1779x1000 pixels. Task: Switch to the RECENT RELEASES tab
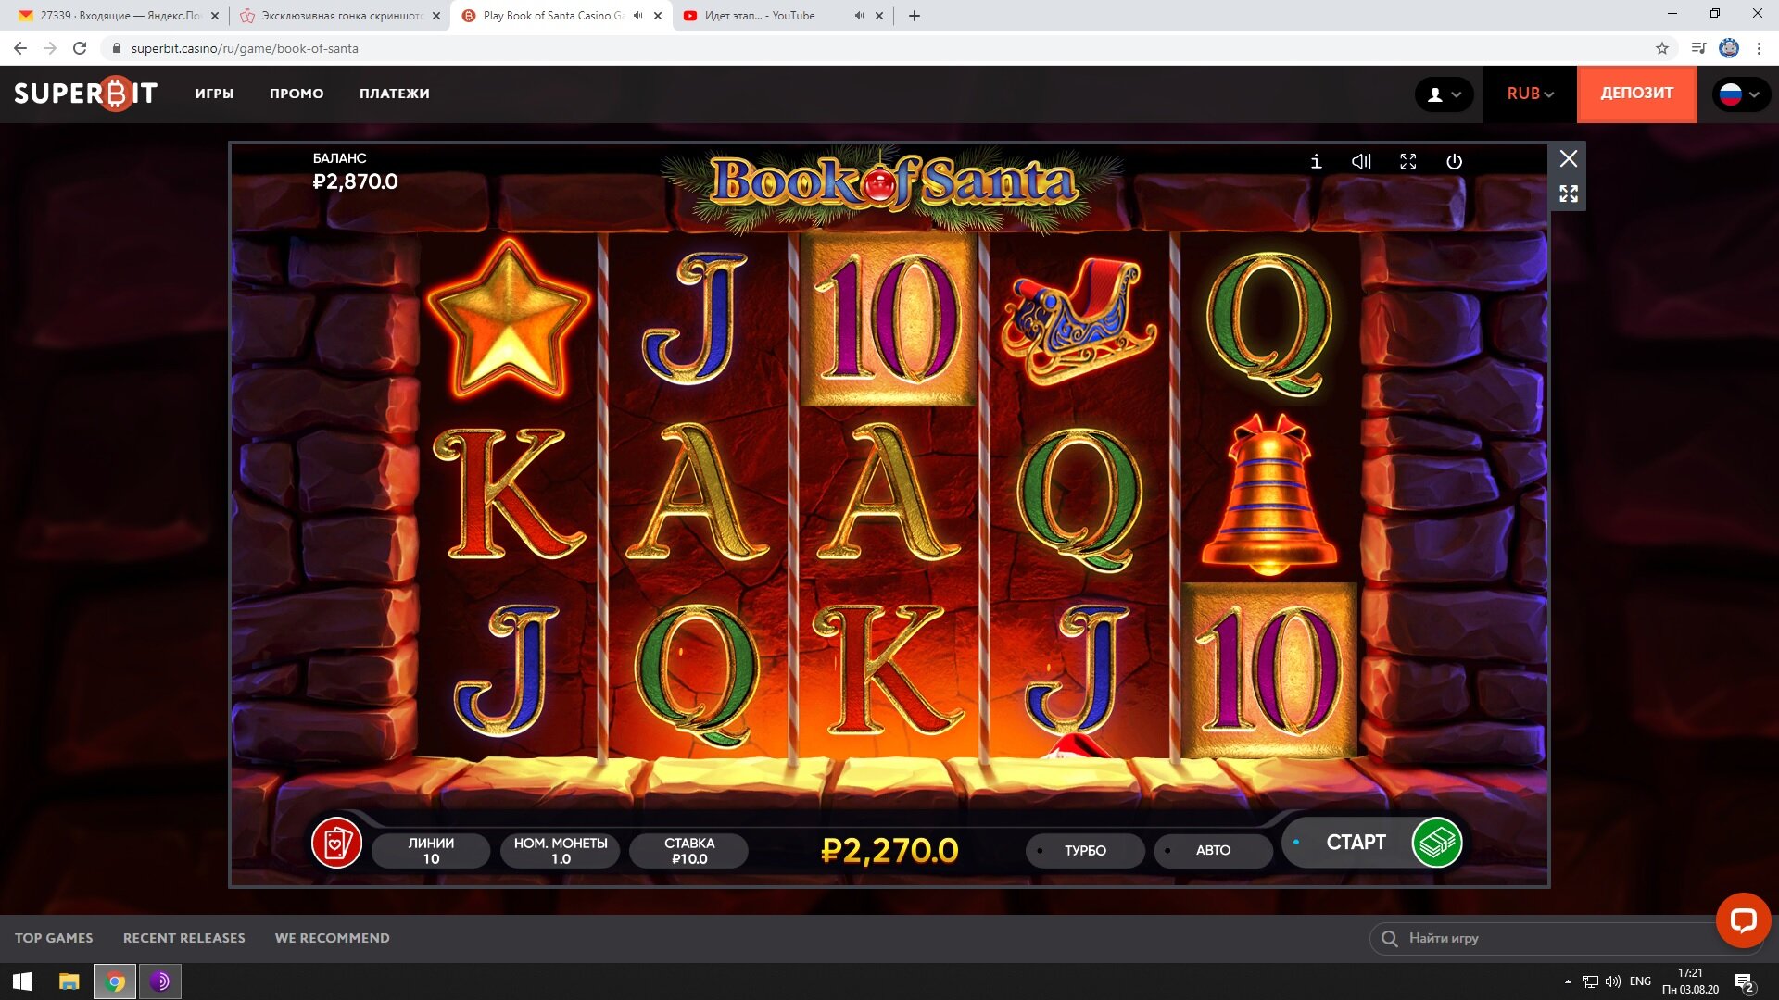184,938
